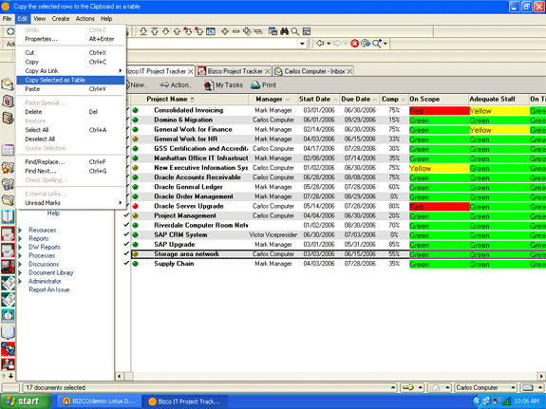The height and width of the screenshot is (409, 546).
Task: Click the Windows start button
Action: tap(25, 401)
